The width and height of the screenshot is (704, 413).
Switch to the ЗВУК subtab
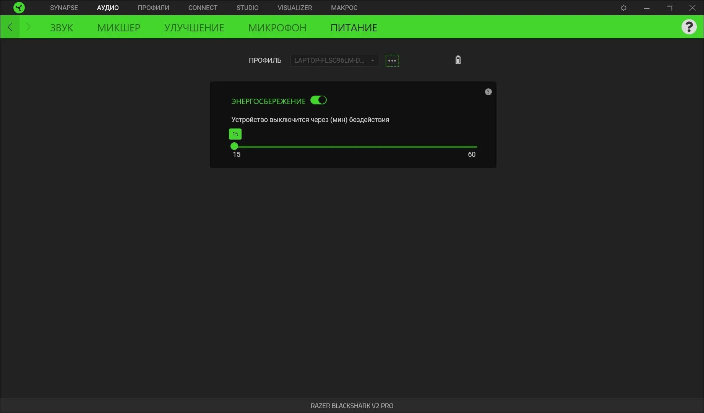pyautogui.click(x=62, y=28)
